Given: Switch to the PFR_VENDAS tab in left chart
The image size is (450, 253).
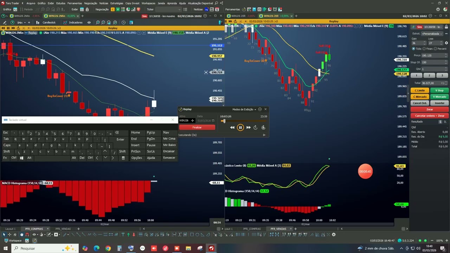Looking at the screenshot, I should click(x=63, y=229).
